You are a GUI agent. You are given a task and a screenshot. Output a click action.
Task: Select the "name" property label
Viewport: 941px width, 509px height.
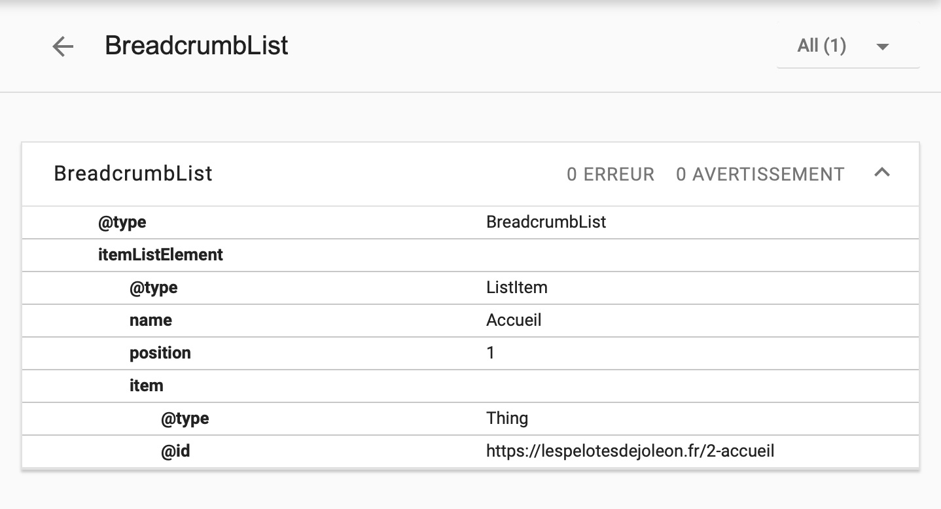[151, 320]
